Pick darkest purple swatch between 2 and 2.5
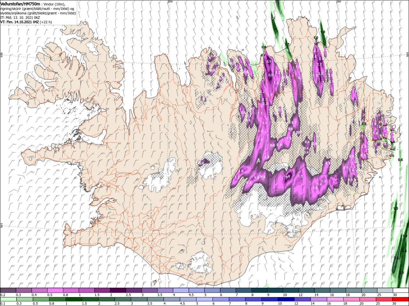The height and width of the screenshot is (306, 409). pos(118,290)
